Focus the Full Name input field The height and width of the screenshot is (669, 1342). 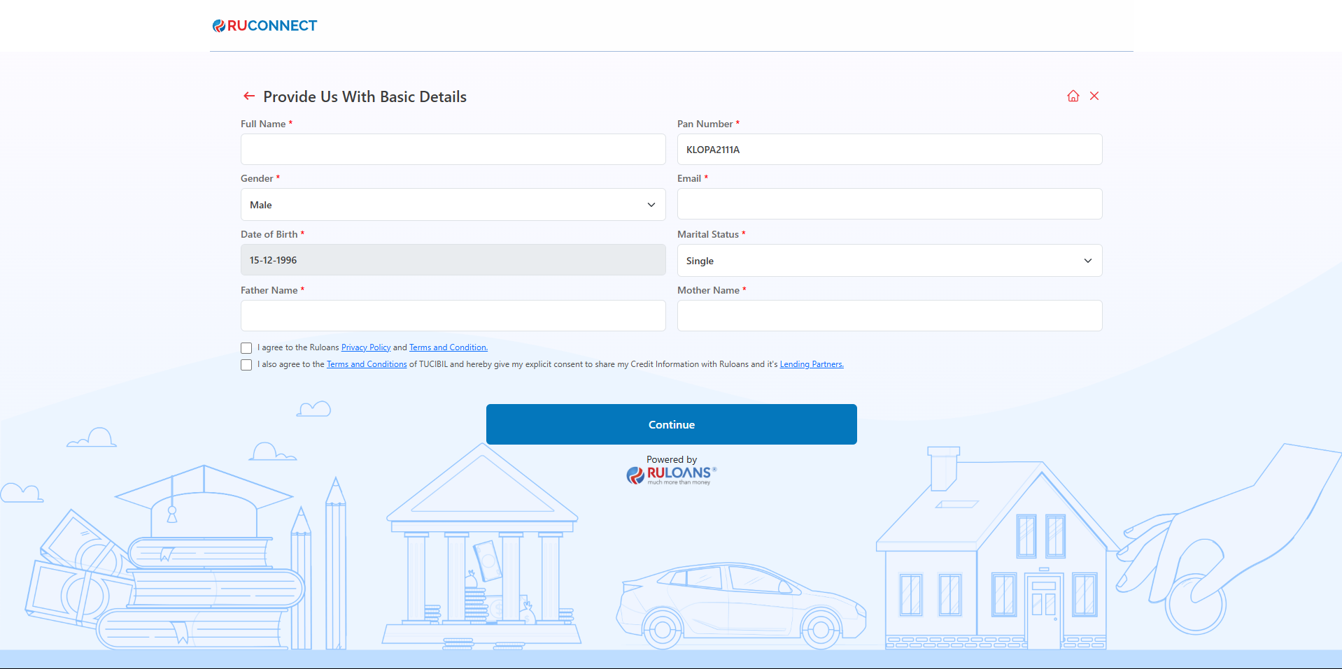453,150
